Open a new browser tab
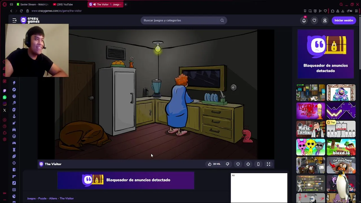This screenshot has height=203, width=361. click(126, 4)
